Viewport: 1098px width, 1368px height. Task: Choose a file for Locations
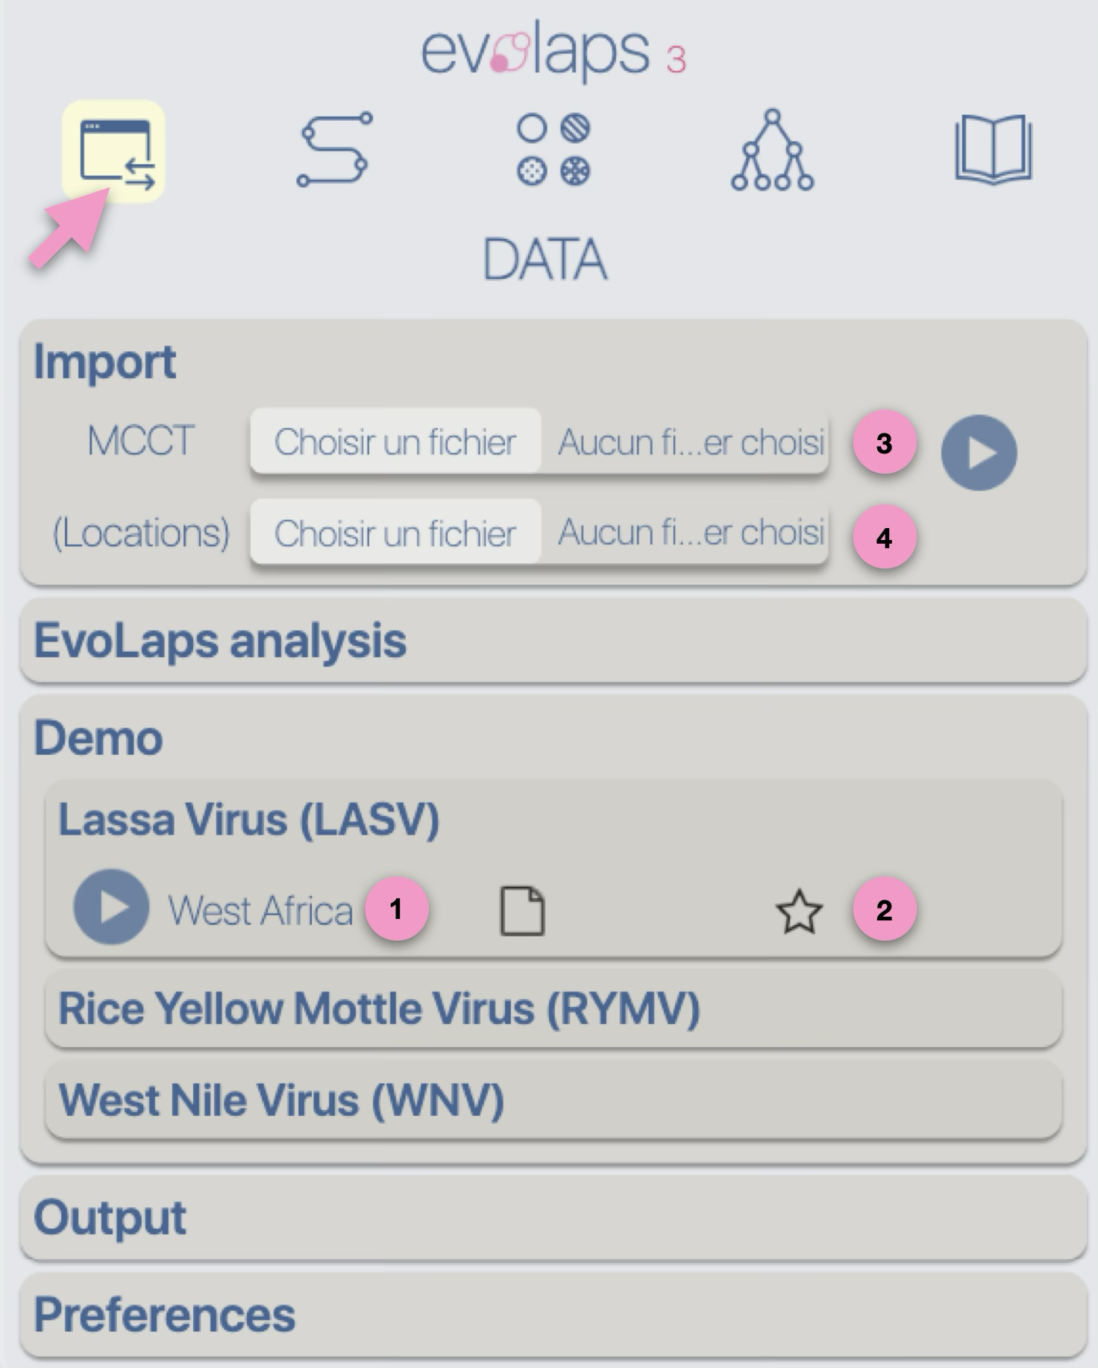(395, 533)
